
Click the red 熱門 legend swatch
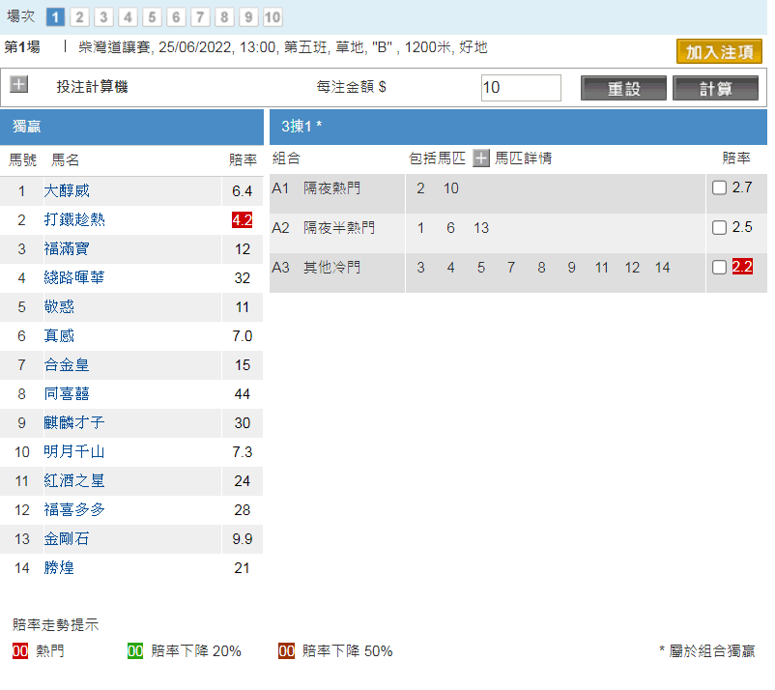point(20,651)
